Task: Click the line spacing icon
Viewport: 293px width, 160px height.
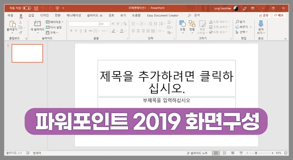Action: pyautogui.click(x=161, y=24)
